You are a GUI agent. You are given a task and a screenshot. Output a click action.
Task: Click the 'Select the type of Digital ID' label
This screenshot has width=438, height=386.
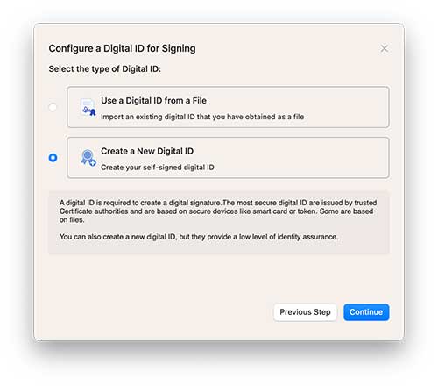pyautogui.click(x=104, y=69)
